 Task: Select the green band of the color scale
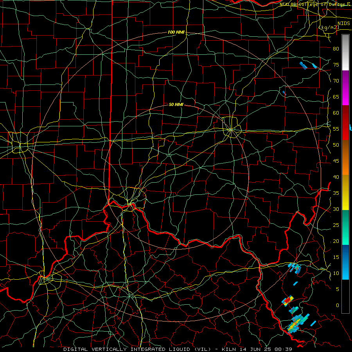(x=345, y=227)
